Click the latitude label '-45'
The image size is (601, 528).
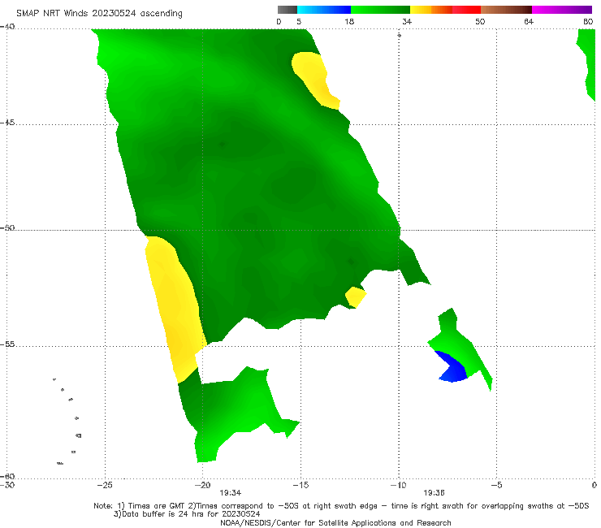click(x=7, y=123)
